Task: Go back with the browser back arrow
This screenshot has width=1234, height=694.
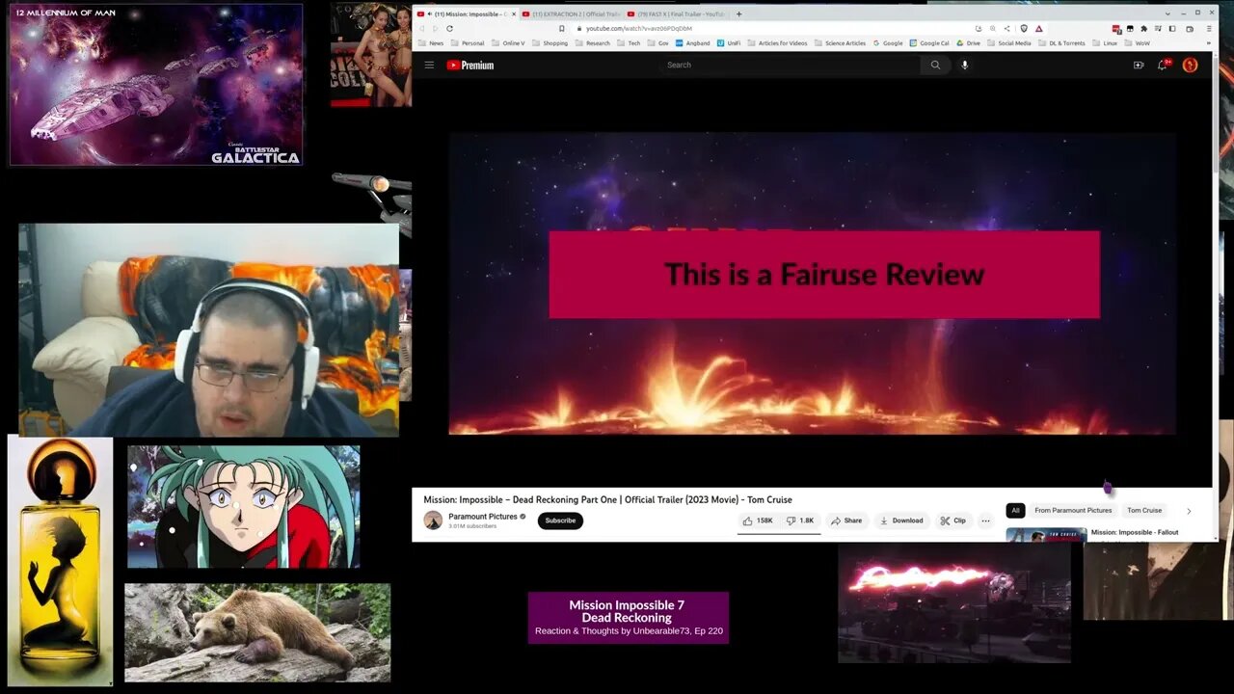Action: click(421, 28)
